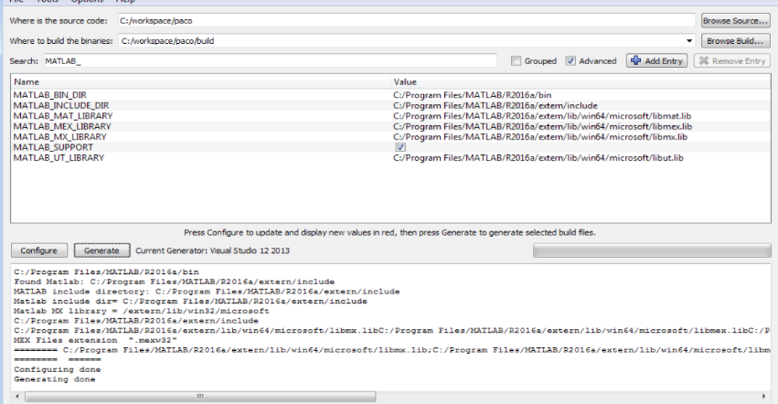Click the horizontal scrollbar thumb in output pane
The image size is (778, 404).
pyautogui.click(x=200, y=396)
